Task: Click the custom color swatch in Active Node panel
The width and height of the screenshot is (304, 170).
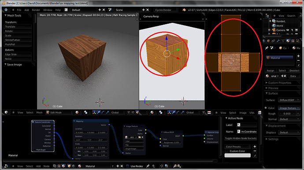Action: coord(237,156)
